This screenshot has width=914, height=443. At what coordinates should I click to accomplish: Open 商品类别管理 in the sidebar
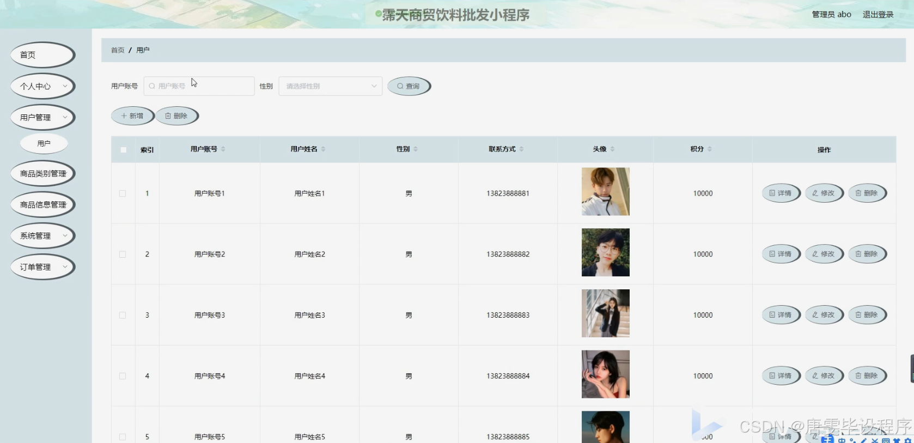42,174
